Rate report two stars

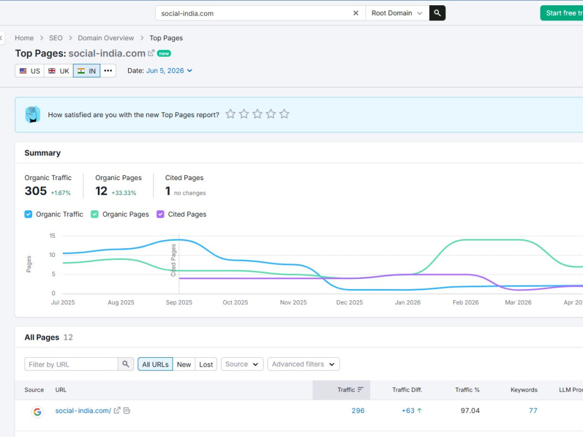(244, 114)
